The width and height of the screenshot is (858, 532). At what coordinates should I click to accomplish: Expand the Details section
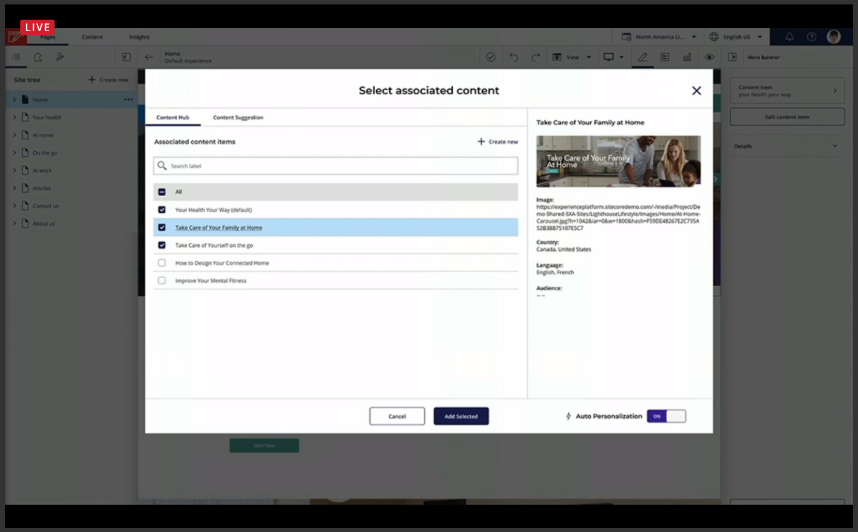tap(787, 146)
